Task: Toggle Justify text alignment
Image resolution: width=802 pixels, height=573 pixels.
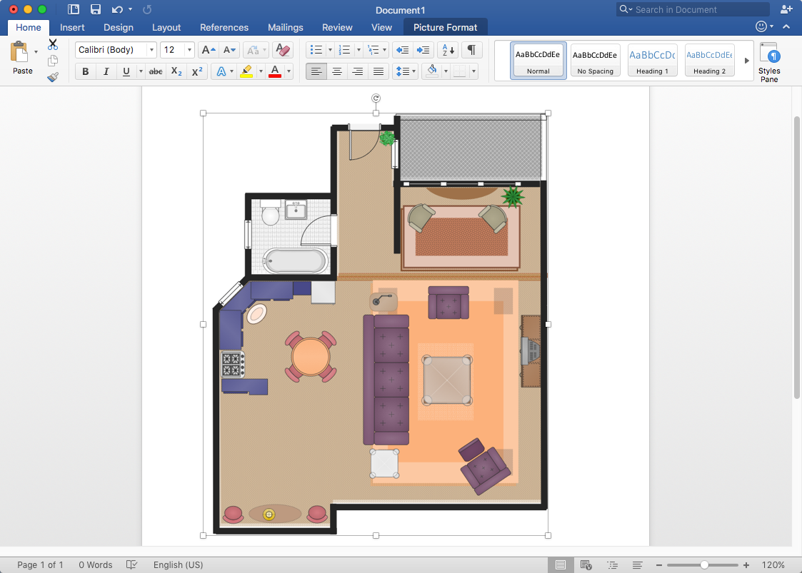Action: [379, 71]
